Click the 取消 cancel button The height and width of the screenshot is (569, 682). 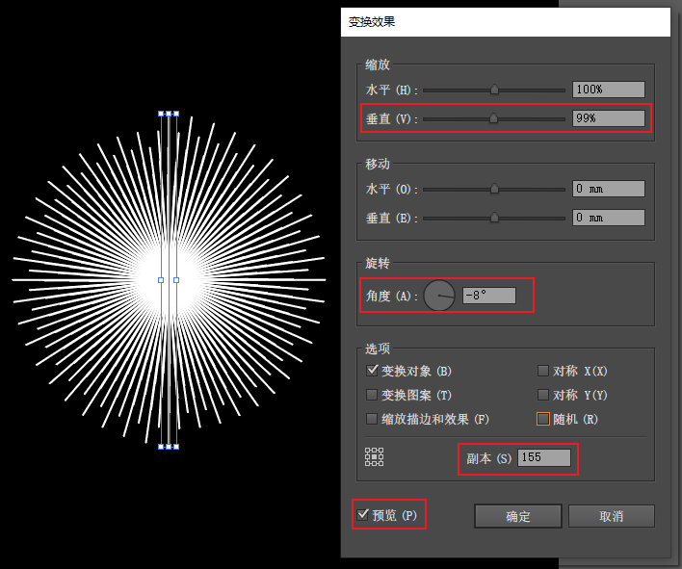click(611, 516)
